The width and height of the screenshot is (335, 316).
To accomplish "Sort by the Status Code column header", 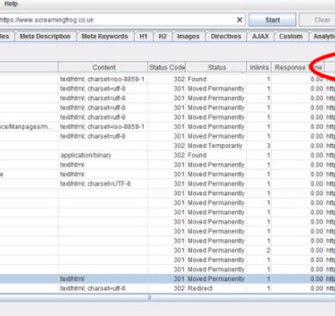I will [167, 67].
